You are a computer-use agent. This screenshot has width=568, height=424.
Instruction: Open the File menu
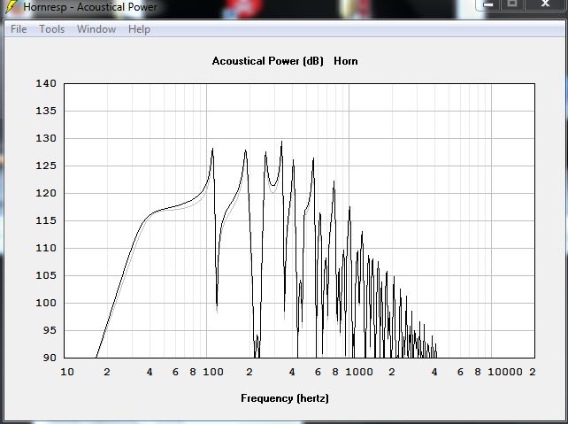pos(19,29)
